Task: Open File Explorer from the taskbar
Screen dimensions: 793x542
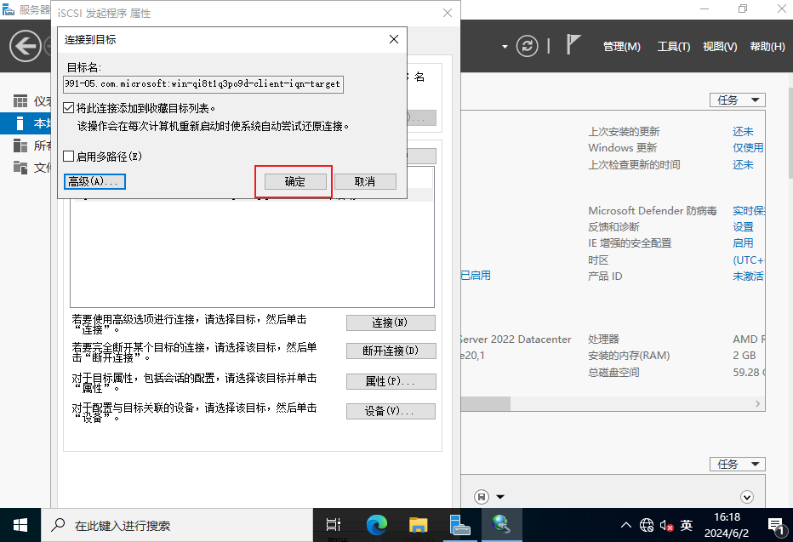Action: pyautogui.click(x=418, y=525)
